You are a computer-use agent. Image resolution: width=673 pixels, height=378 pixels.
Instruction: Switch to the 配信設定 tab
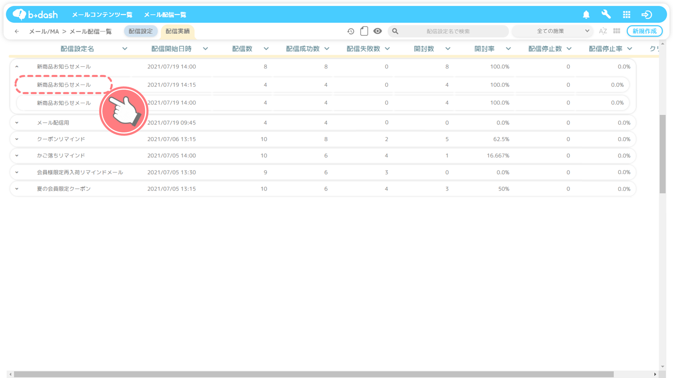tap(141, 31)
